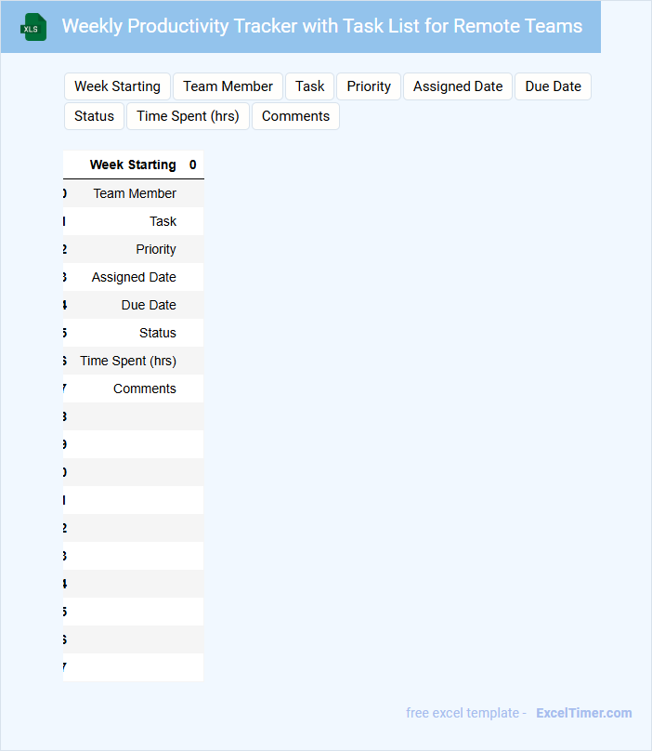The width and height of the screenshot is (652, 751).
Task: Click the Status table row
Action: pyautogui.click(x=133, y=333)
